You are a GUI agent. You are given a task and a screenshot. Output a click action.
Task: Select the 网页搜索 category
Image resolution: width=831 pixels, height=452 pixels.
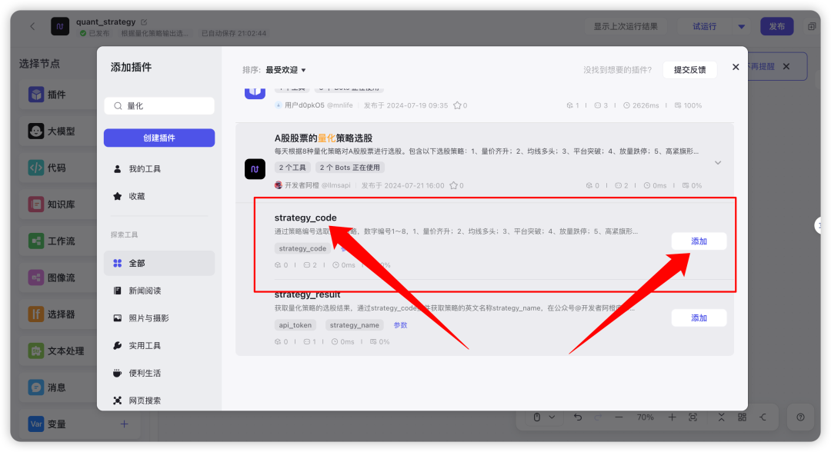point(159,400)
